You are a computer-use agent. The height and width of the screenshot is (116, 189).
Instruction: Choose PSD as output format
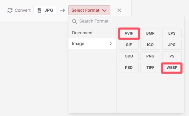[x=129, y=68]
